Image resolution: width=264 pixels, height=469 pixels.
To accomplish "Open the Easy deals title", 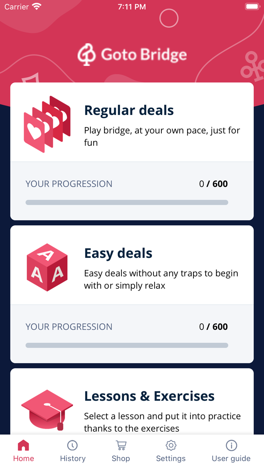I will tap(118, 253).
